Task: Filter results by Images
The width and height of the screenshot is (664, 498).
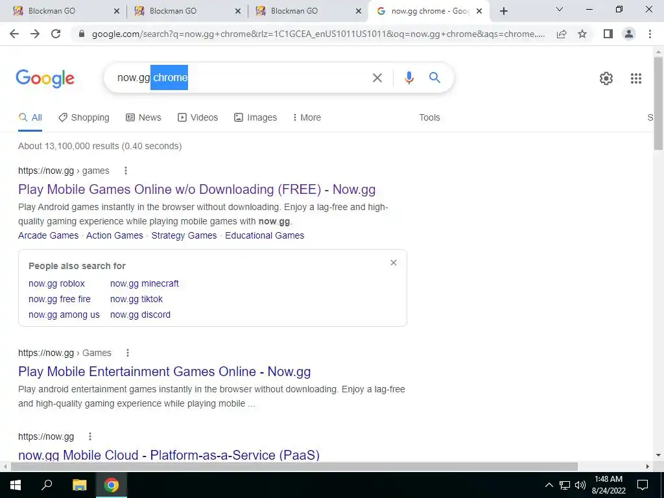Action: coord(255,117)
